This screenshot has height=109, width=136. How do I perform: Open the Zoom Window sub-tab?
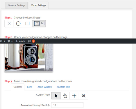[x=45, y=87]
